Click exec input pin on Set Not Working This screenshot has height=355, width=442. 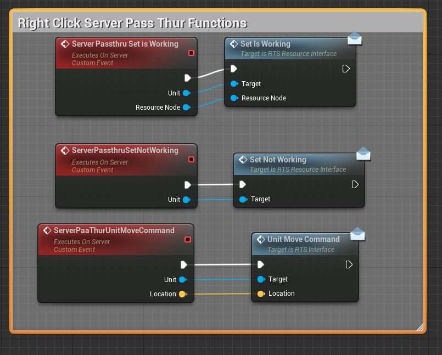click(x=243, y=184)
